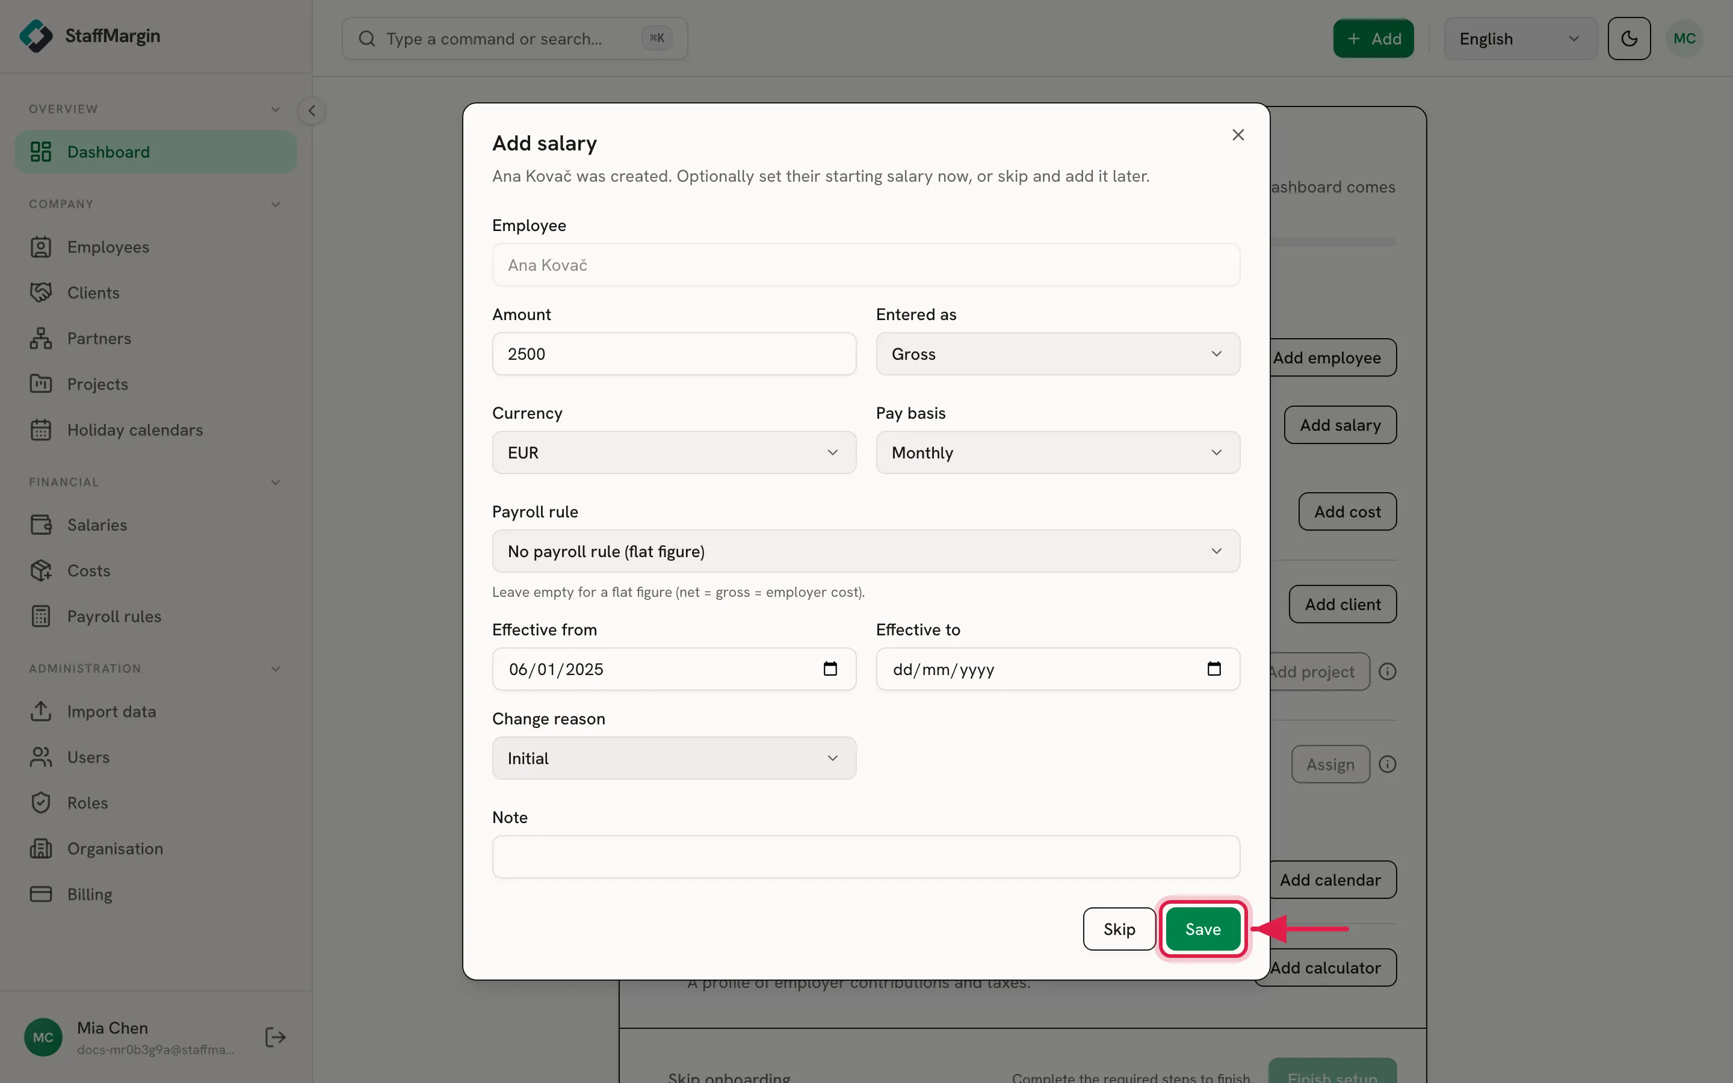1733x1083 pixels.
Task: Click the Add calculator button behind the dialog
Action: [x=1334, y=967]
